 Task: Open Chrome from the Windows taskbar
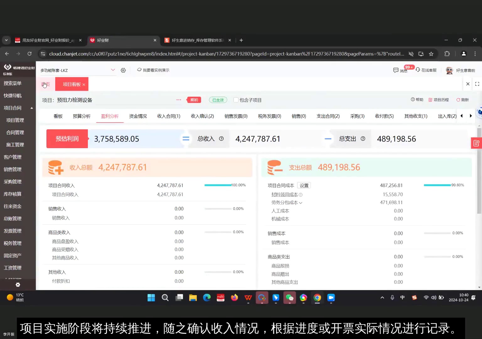(317, 298)
